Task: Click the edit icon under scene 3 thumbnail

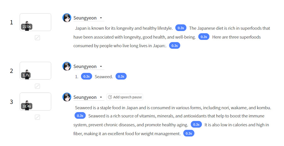Action: click(37, 117)
